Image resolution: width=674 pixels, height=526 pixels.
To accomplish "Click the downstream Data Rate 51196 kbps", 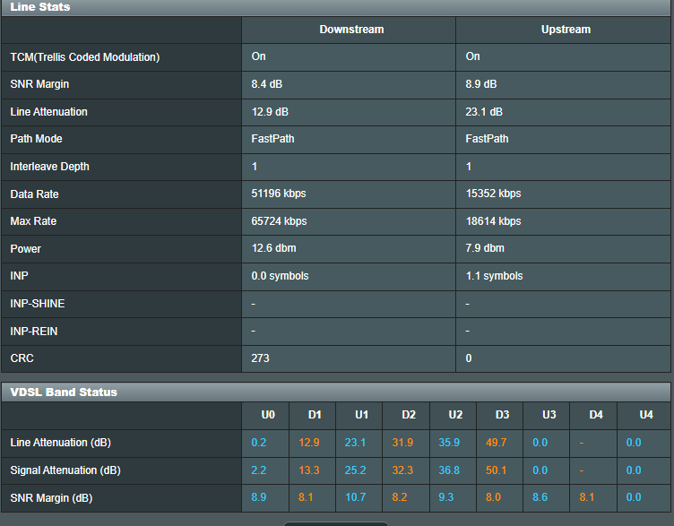I will pos(279,194).
